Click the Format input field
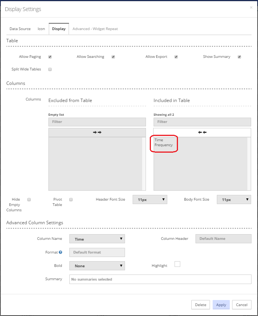Image resolution: width=258 pixels, height=316 pixels. coord(97,252)
